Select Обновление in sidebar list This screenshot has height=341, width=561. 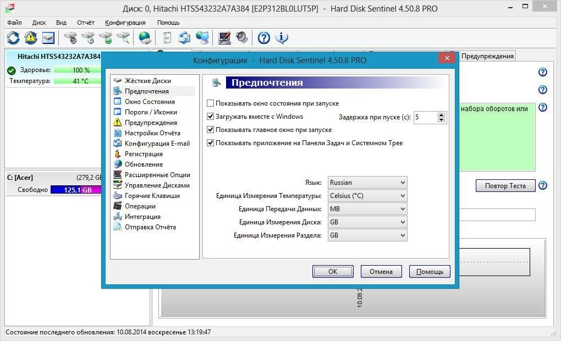(144, 164)
